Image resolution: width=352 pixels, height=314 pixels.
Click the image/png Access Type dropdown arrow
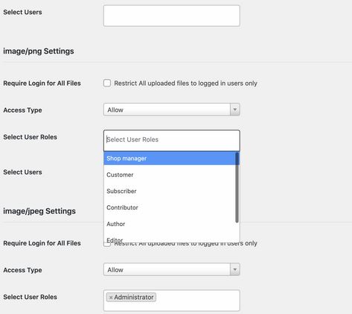tap(234, 110)
